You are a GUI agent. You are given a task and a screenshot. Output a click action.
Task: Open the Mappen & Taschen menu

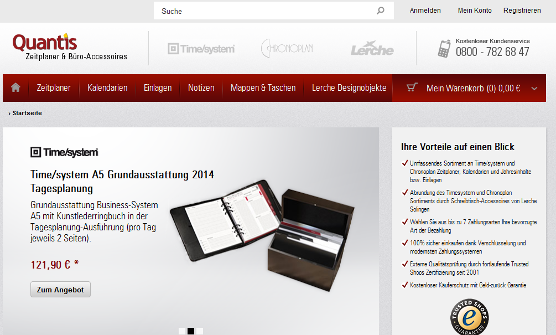click(263, 87)
